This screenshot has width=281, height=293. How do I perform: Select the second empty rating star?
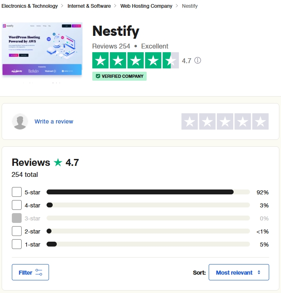207,121
